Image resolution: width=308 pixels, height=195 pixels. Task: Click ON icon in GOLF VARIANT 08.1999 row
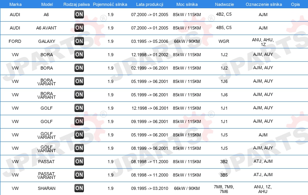tap(79, 148)
